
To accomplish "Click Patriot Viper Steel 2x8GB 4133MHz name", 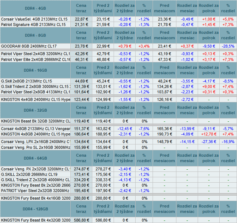I will 35,92.
